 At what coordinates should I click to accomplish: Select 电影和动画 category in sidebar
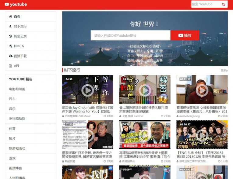(17, 89)
